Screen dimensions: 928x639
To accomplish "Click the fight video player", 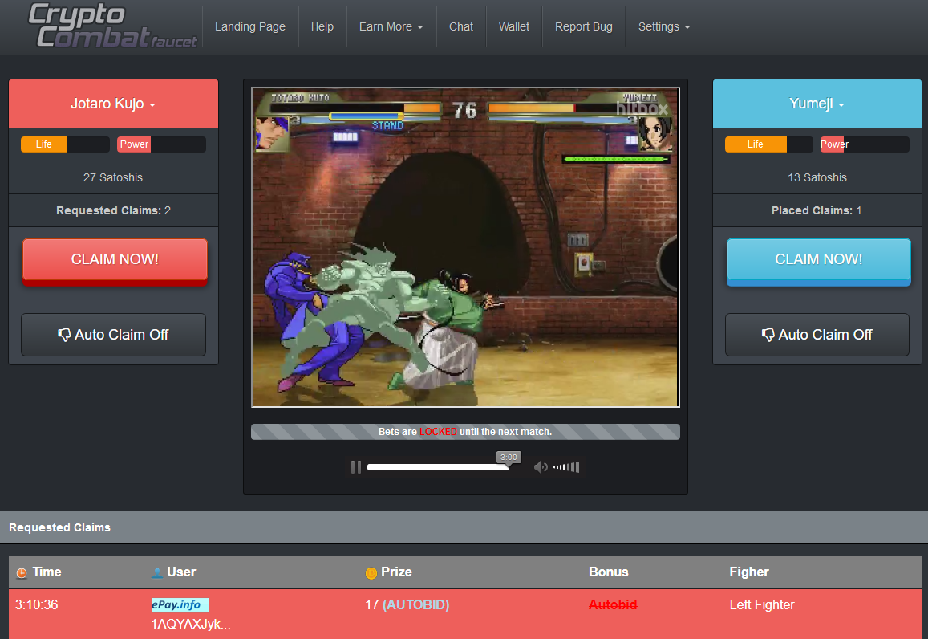I will coord(465,247).
